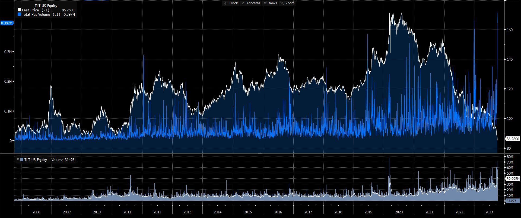
Task: Click the Total Put Volume legend label
Action: pos(36,14)
